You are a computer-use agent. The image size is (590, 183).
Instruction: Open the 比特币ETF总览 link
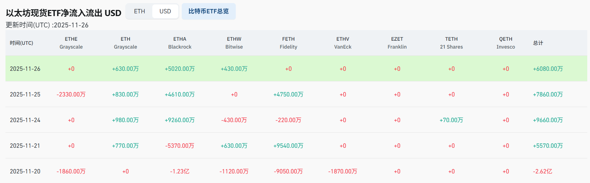coord(208,11)
